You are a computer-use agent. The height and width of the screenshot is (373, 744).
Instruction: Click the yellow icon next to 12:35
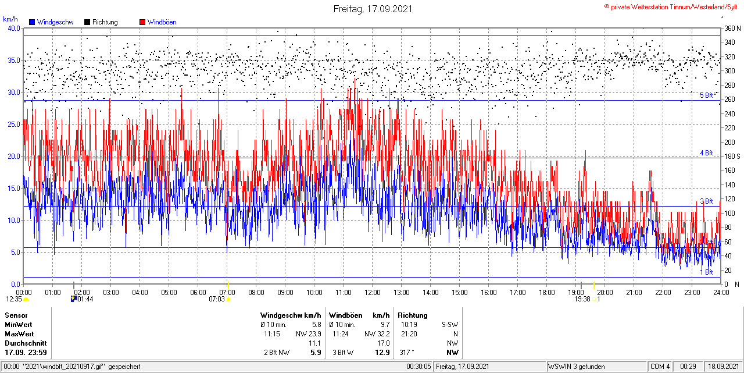click(26, 299)
